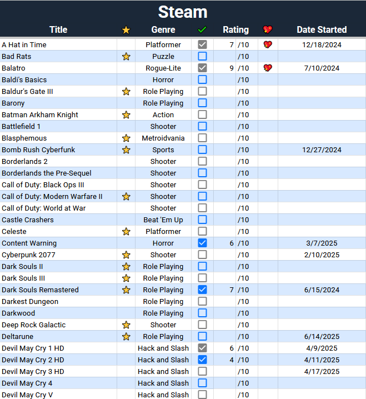Select the rating value 9 for Balatro
This screenshot has width=366, height=399.
pyautogui.click(x=232, y=68)
